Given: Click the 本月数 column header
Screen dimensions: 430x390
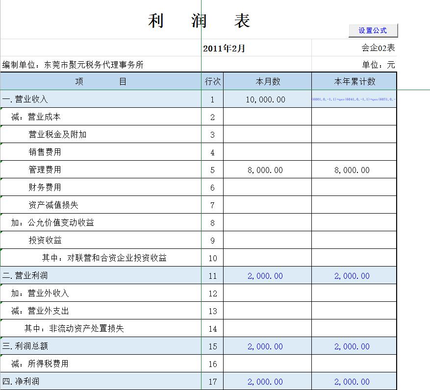Looking at the screenshot, I should [x=267, y=81].
